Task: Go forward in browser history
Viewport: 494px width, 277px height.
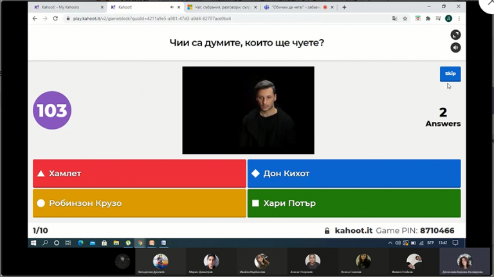Action: 45,19
